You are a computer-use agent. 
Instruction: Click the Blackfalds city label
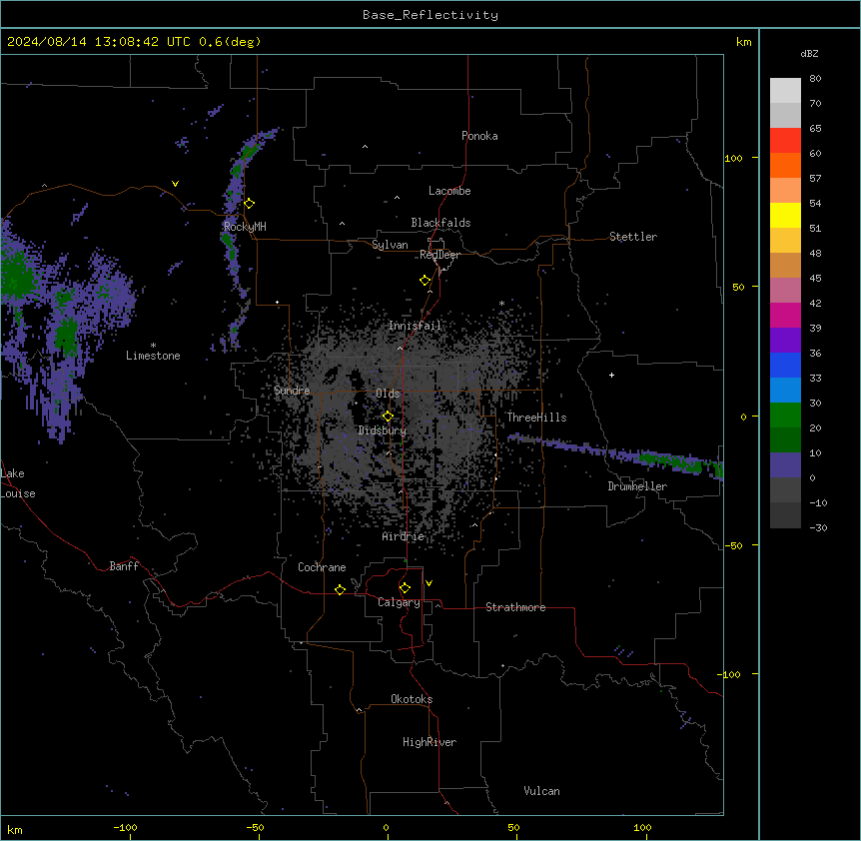pyautogui.click(x=440, y=223)
